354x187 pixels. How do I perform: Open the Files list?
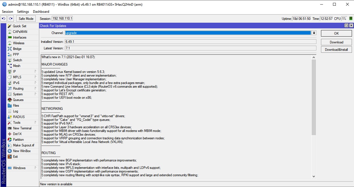[23, 106]
